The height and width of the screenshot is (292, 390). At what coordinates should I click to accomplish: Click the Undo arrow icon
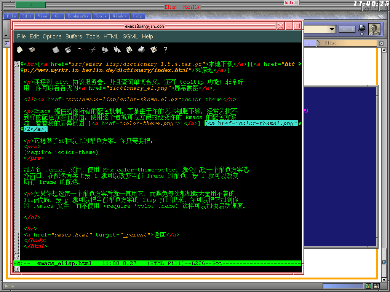click(80, 49)
